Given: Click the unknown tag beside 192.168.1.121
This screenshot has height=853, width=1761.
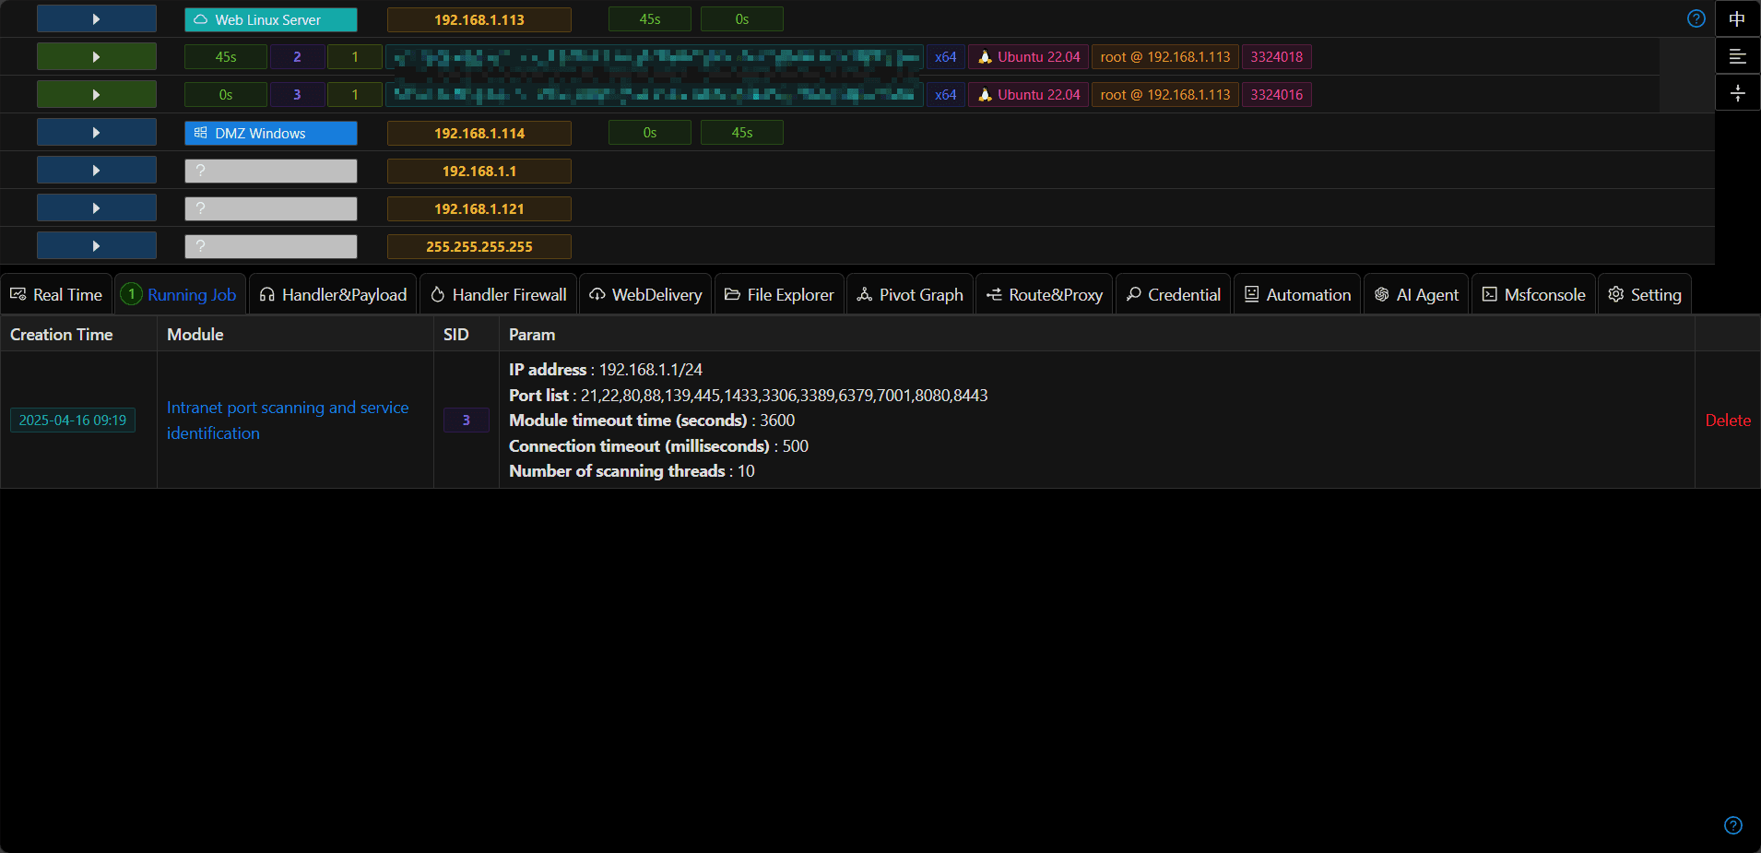Looking at the screenshot, I should pos(271,208).
